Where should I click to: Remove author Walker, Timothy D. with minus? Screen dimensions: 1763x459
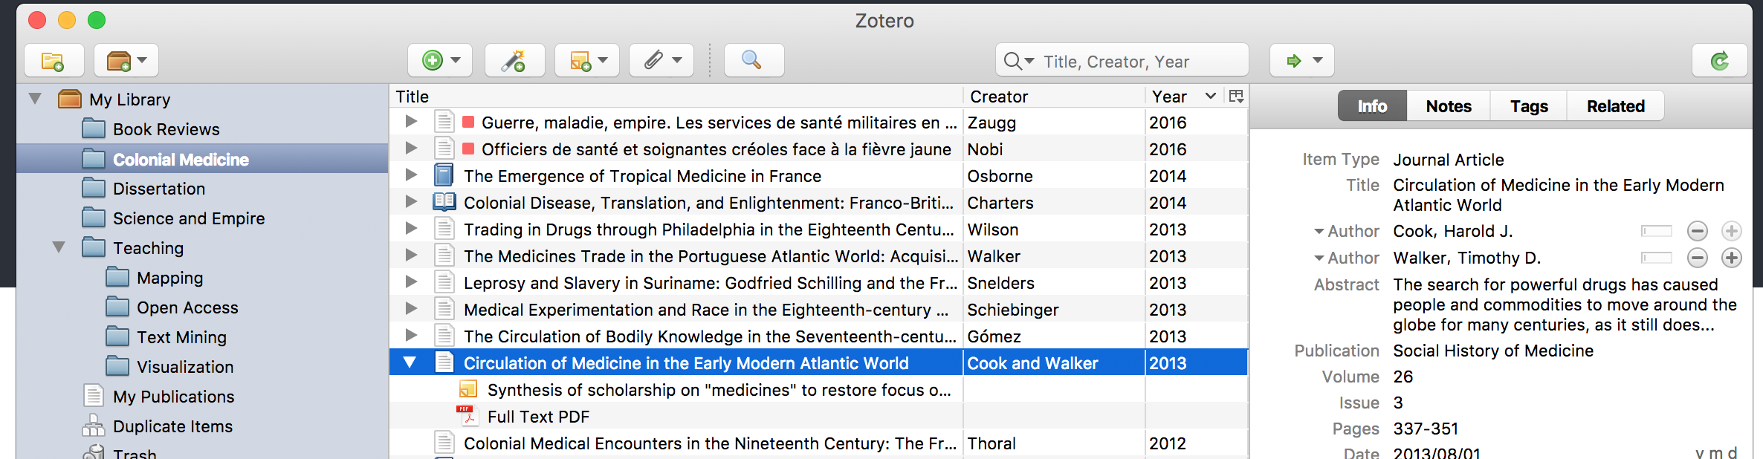1698,258
